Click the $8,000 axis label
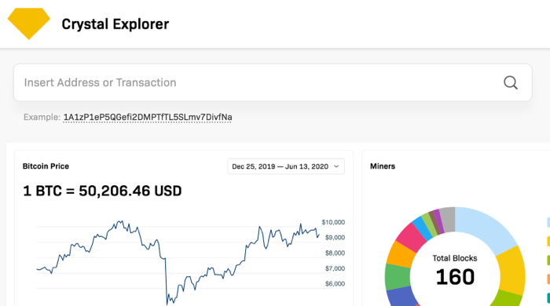The image size is (550, 306). [x=335, y=253]
